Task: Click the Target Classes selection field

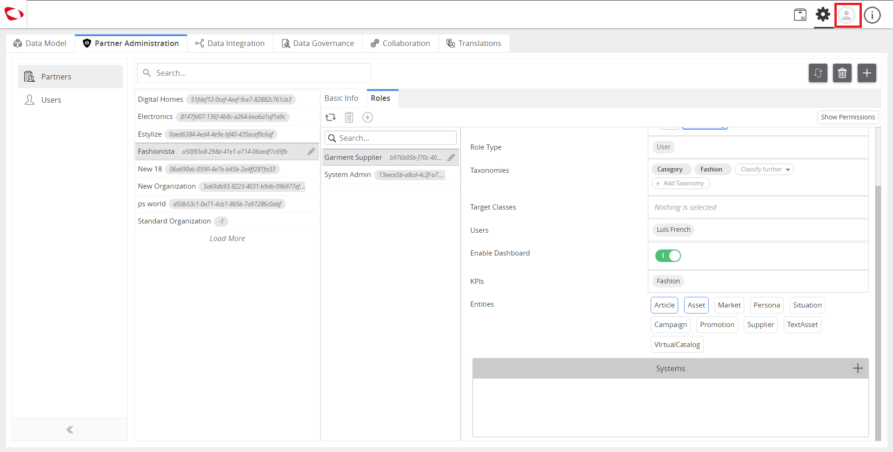Action: tap(758, 207)
